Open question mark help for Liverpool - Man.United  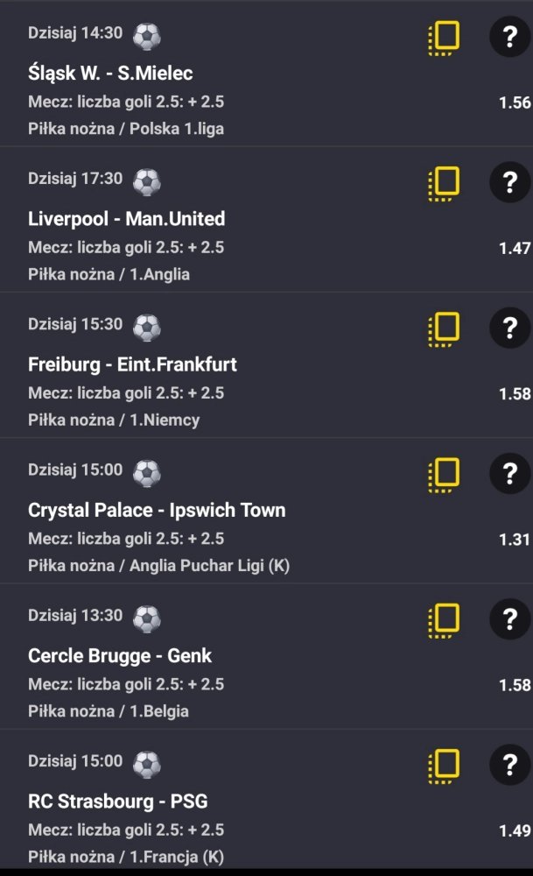(x=509, y=183)
